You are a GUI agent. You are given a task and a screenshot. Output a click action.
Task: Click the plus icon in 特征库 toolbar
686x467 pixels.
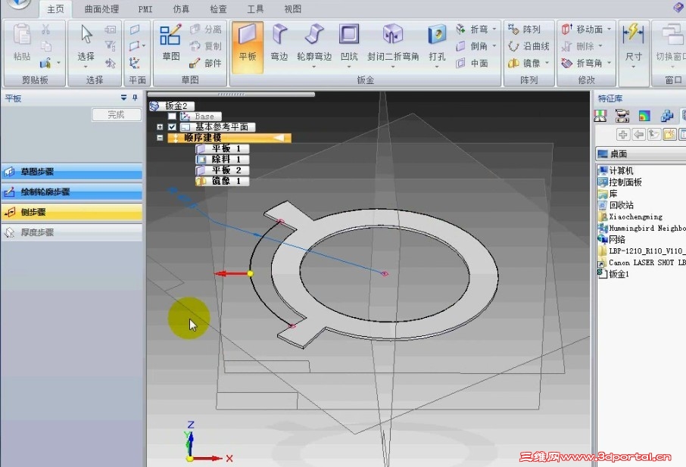click(x=623, y=134)
